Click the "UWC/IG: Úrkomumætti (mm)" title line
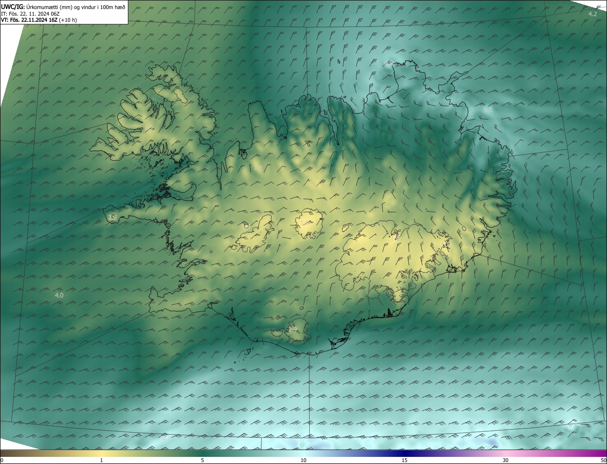 point(64,7)
